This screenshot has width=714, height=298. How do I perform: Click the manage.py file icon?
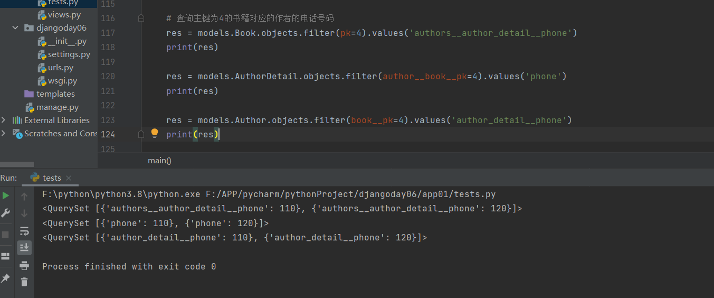pyautogui.click(x=30, y=107)
